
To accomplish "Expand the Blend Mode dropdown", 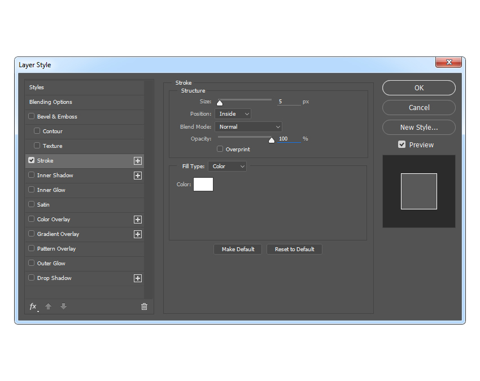I will (248, 127).
